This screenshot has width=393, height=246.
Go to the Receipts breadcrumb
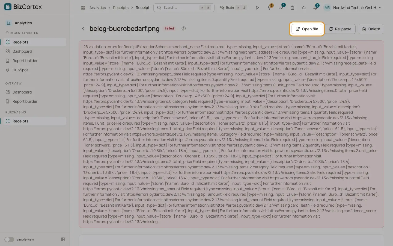[121, 8]
